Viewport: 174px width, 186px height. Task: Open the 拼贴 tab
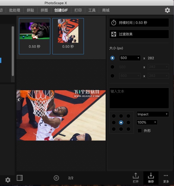[x=30, y=10]
